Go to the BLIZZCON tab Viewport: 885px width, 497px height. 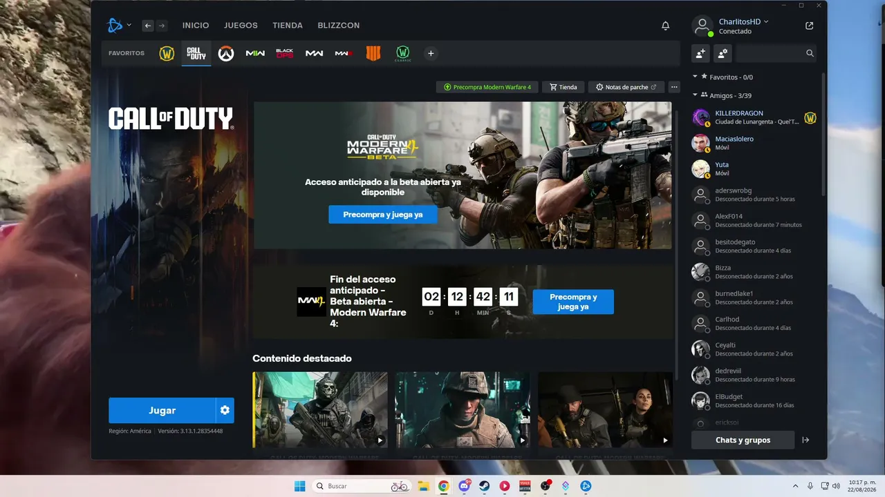point(339,26)
